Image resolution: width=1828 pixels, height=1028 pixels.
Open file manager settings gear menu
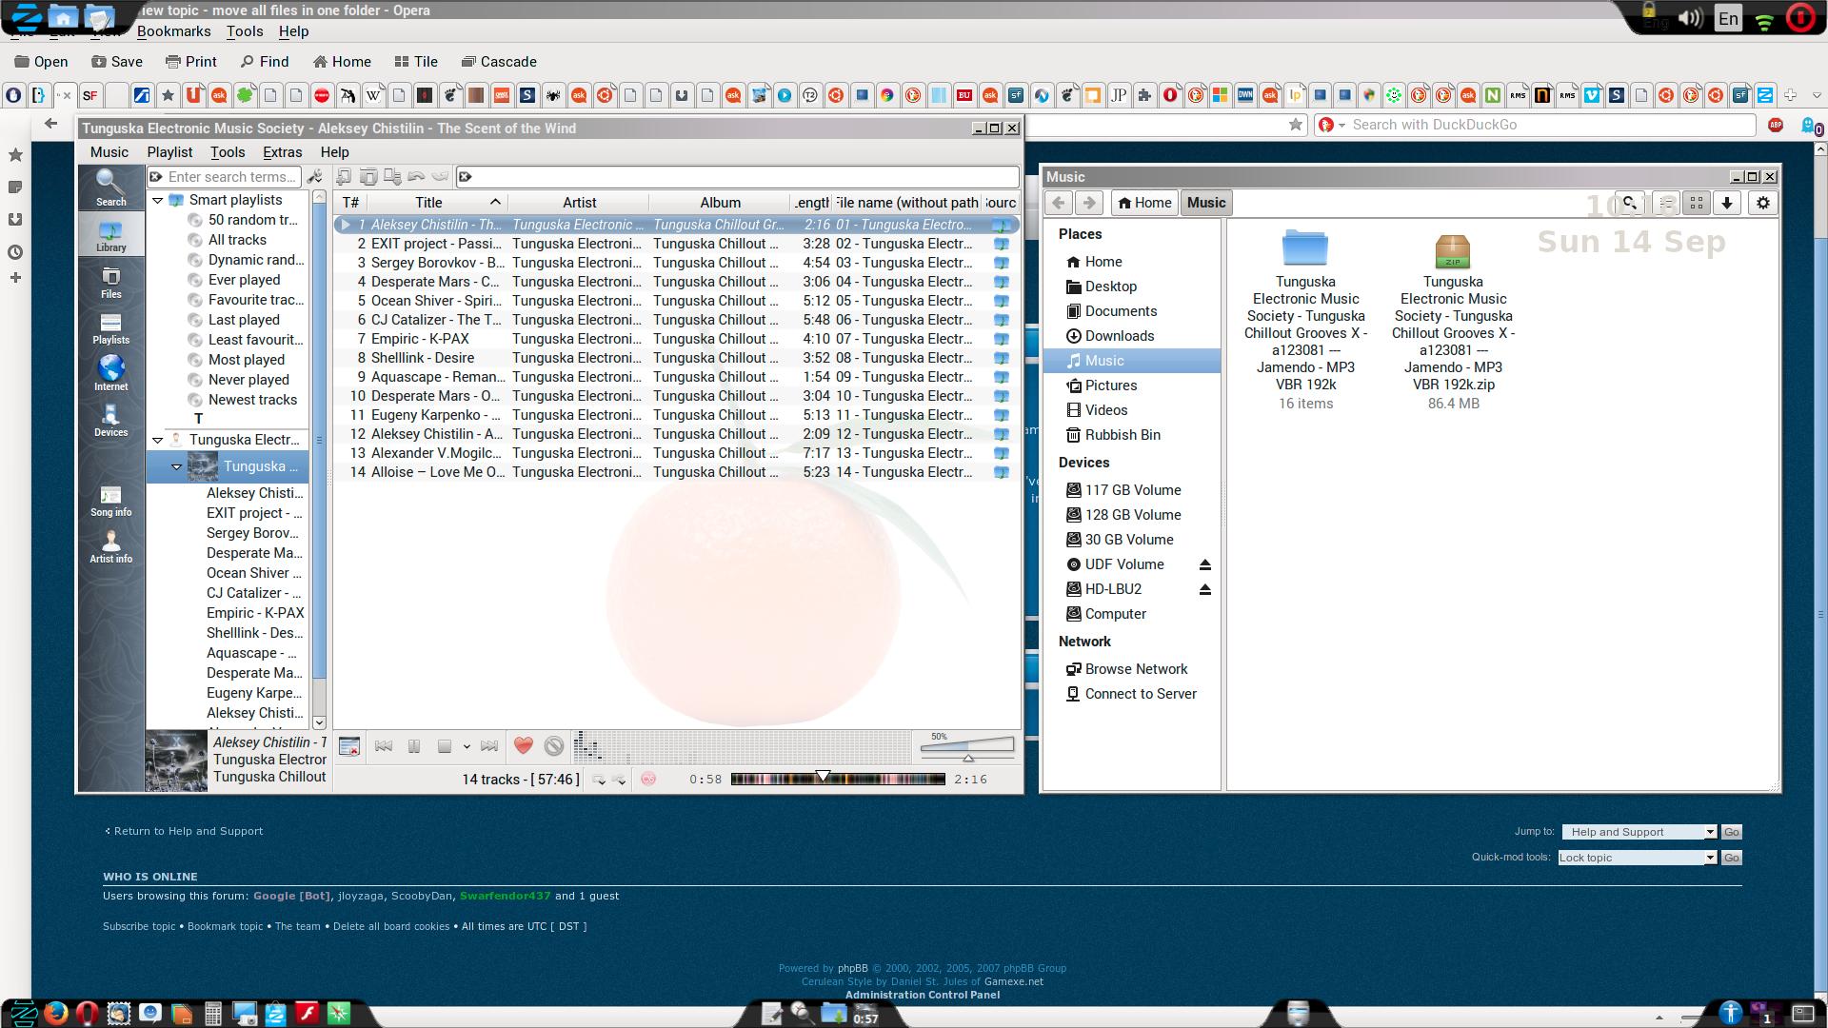(1763, 203)
